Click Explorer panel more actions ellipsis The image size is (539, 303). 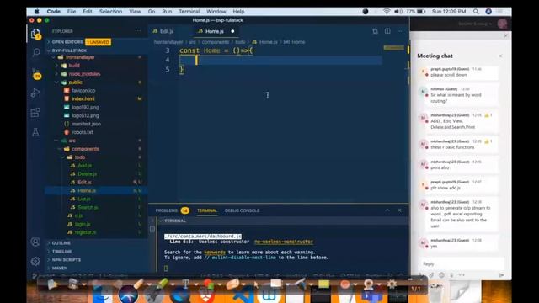(x=138, y=31)
